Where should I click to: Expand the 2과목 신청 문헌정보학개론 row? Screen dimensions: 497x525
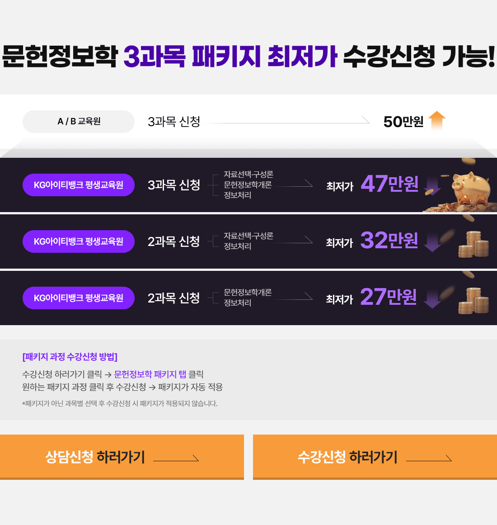click(173, 298)
